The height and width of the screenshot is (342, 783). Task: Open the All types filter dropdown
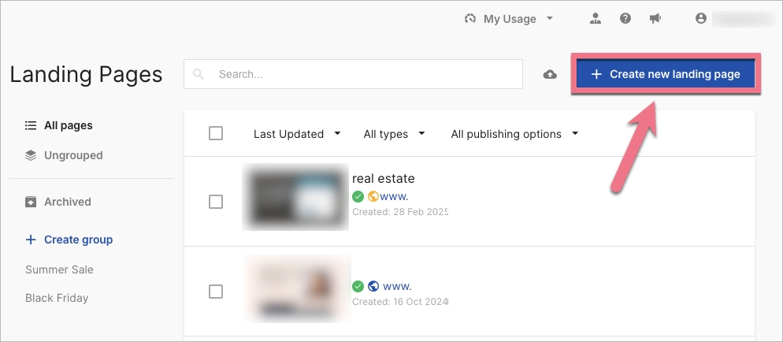point(395,134)
